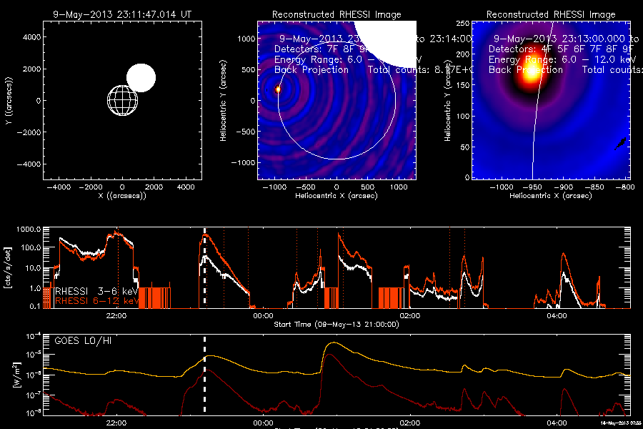Screen dimensions: 643x429
Task: Click the "Y ((arcsecs))" label of the left plot
Action: (9, 101)
